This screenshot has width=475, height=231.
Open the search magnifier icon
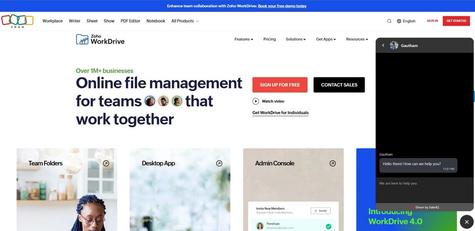[x=389, y=21]
